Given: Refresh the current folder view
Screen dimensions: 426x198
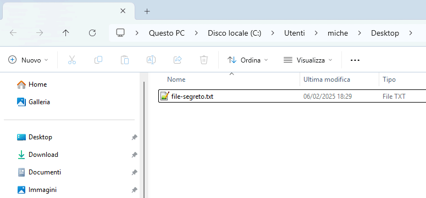Looking at the screenshot, I should coord(92,33).
